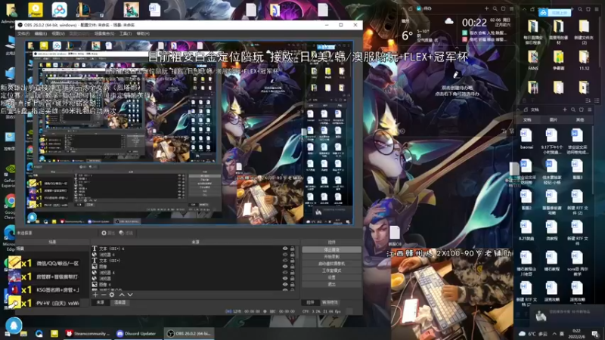Screen dimensions: 605x340
Task: Toggle visibility of the plain 浏览器 source
Action: pyautogui.click(x=285, y=278)
